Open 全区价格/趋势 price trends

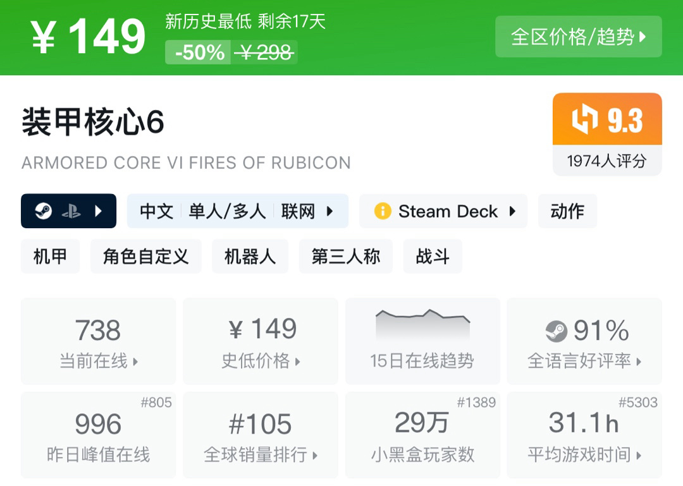(578, 37)
